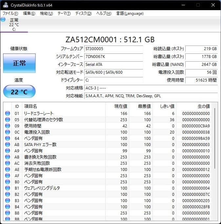Click the 健康状態 label
This screenshot has height=224, width=221.
[19, 49]
